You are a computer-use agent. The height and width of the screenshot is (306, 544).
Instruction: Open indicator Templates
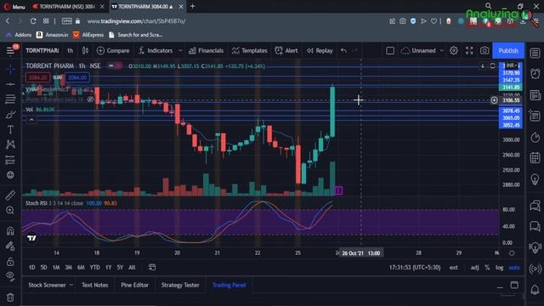click(250, 51)
